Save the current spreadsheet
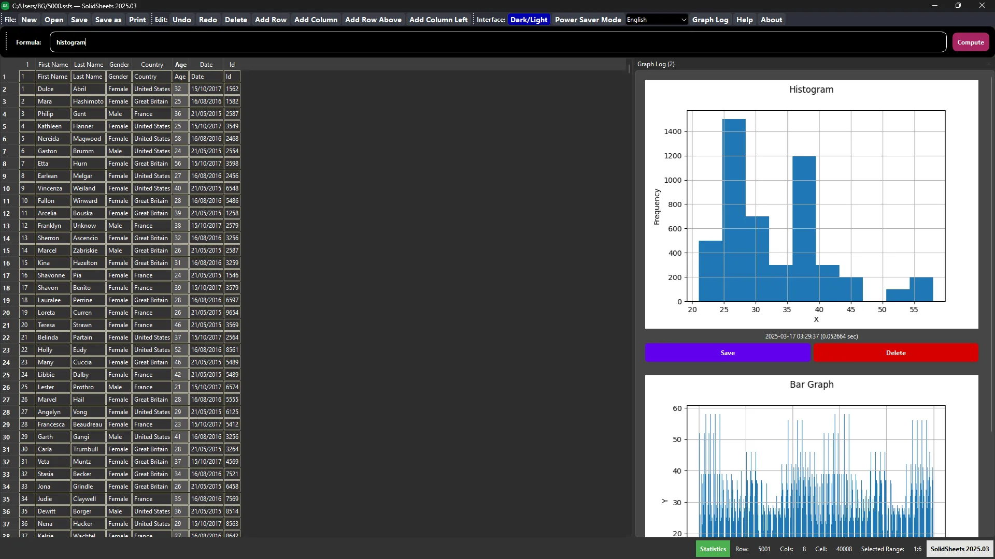Viewport: 995px width, 559px height. 79,20
